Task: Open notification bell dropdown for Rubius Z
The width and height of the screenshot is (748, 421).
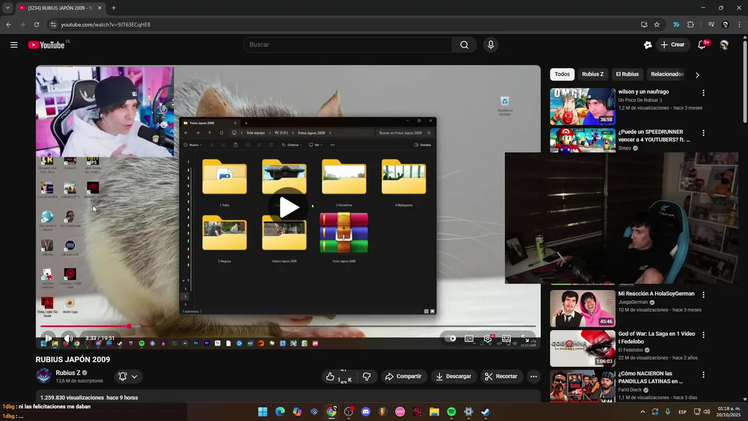Action: point(128,377)
